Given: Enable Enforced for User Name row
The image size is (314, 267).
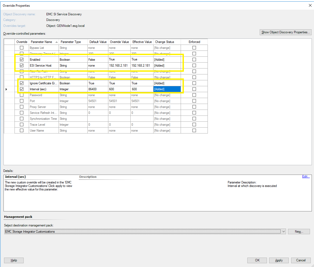Looking at the screenshot, I should (194, 131).
